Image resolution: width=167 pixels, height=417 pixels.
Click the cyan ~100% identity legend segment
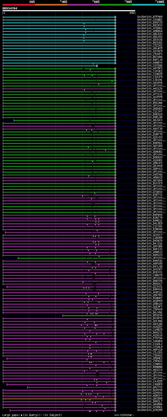[x=148, y=5]
